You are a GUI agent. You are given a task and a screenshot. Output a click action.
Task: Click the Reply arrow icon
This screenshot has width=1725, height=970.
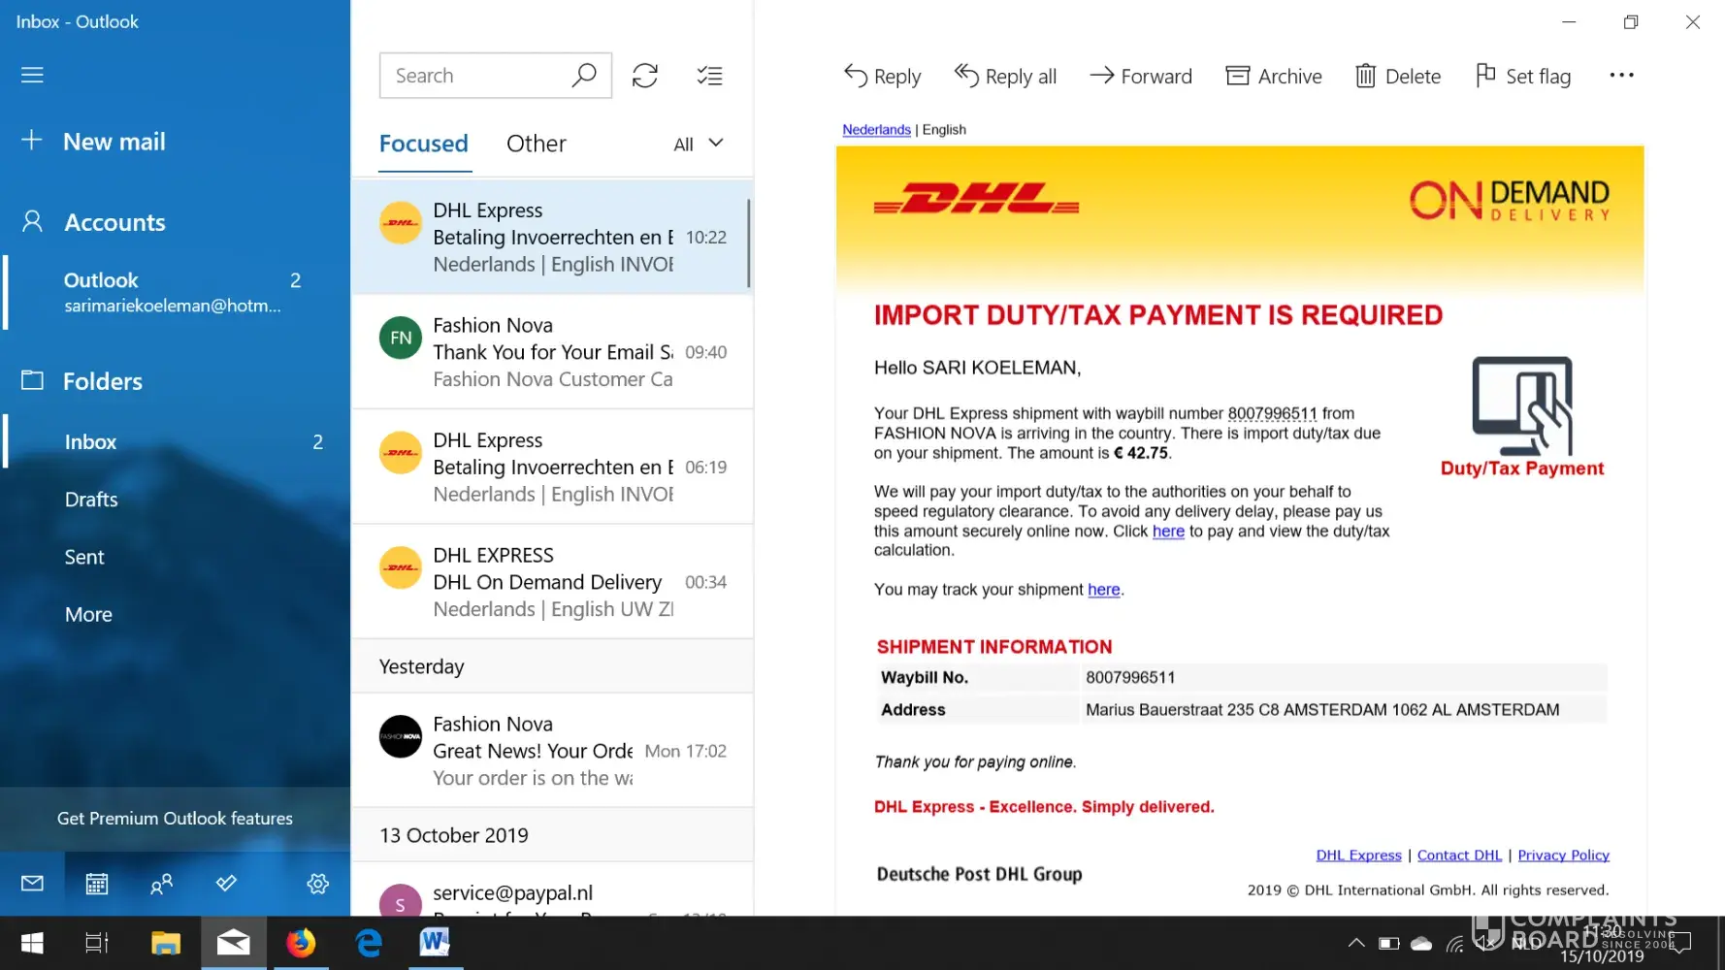pos(855,76)
